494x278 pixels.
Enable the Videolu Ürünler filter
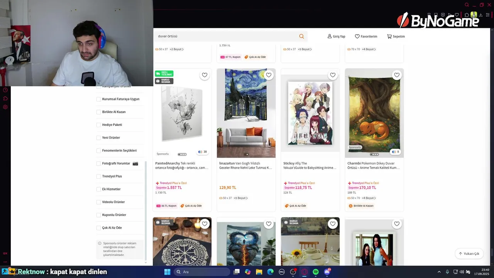(98, 202)
